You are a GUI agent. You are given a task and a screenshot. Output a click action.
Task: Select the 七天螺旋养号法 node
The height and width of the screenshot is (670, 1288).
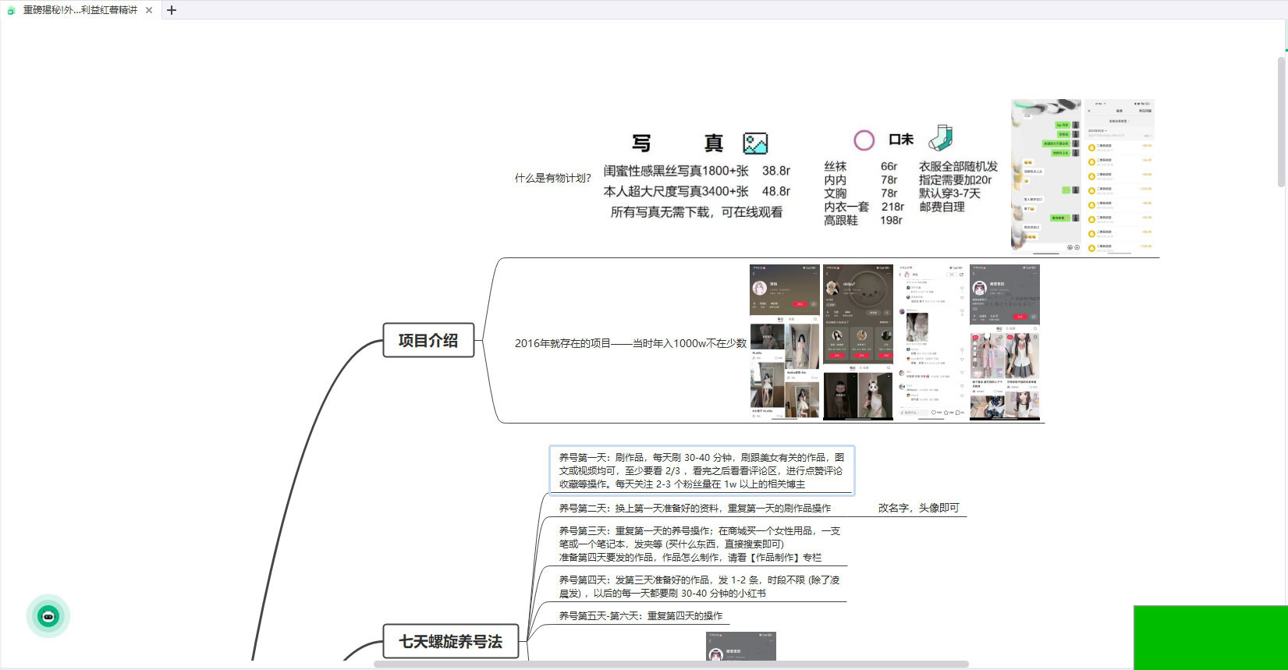[x=450, y=641]
